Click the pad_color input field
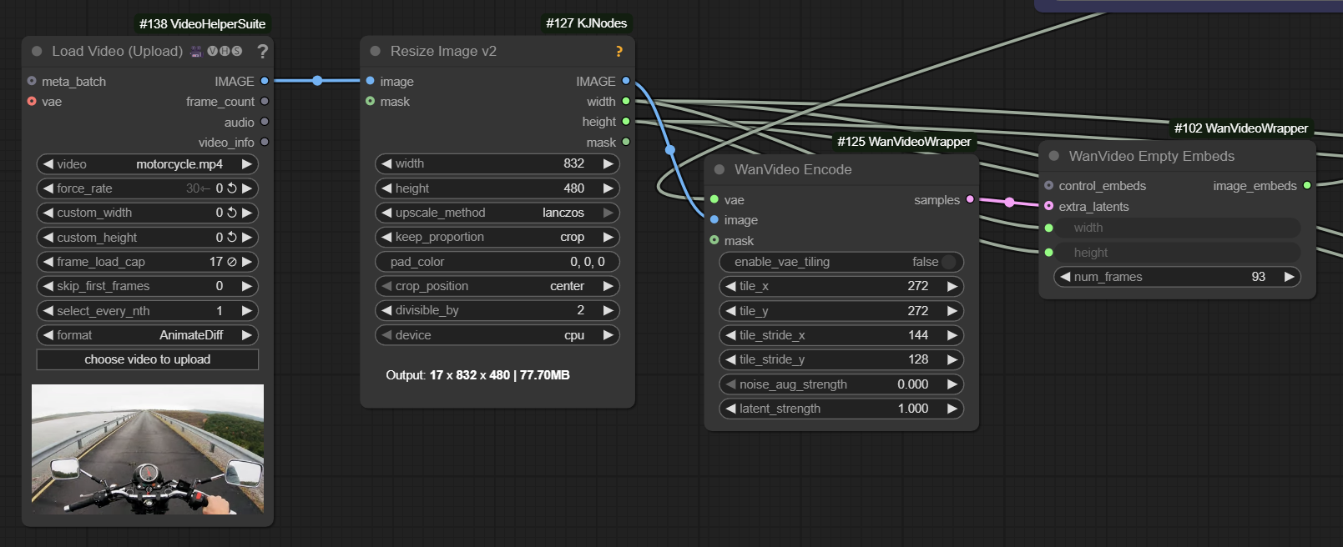 [x=497, y=262]
